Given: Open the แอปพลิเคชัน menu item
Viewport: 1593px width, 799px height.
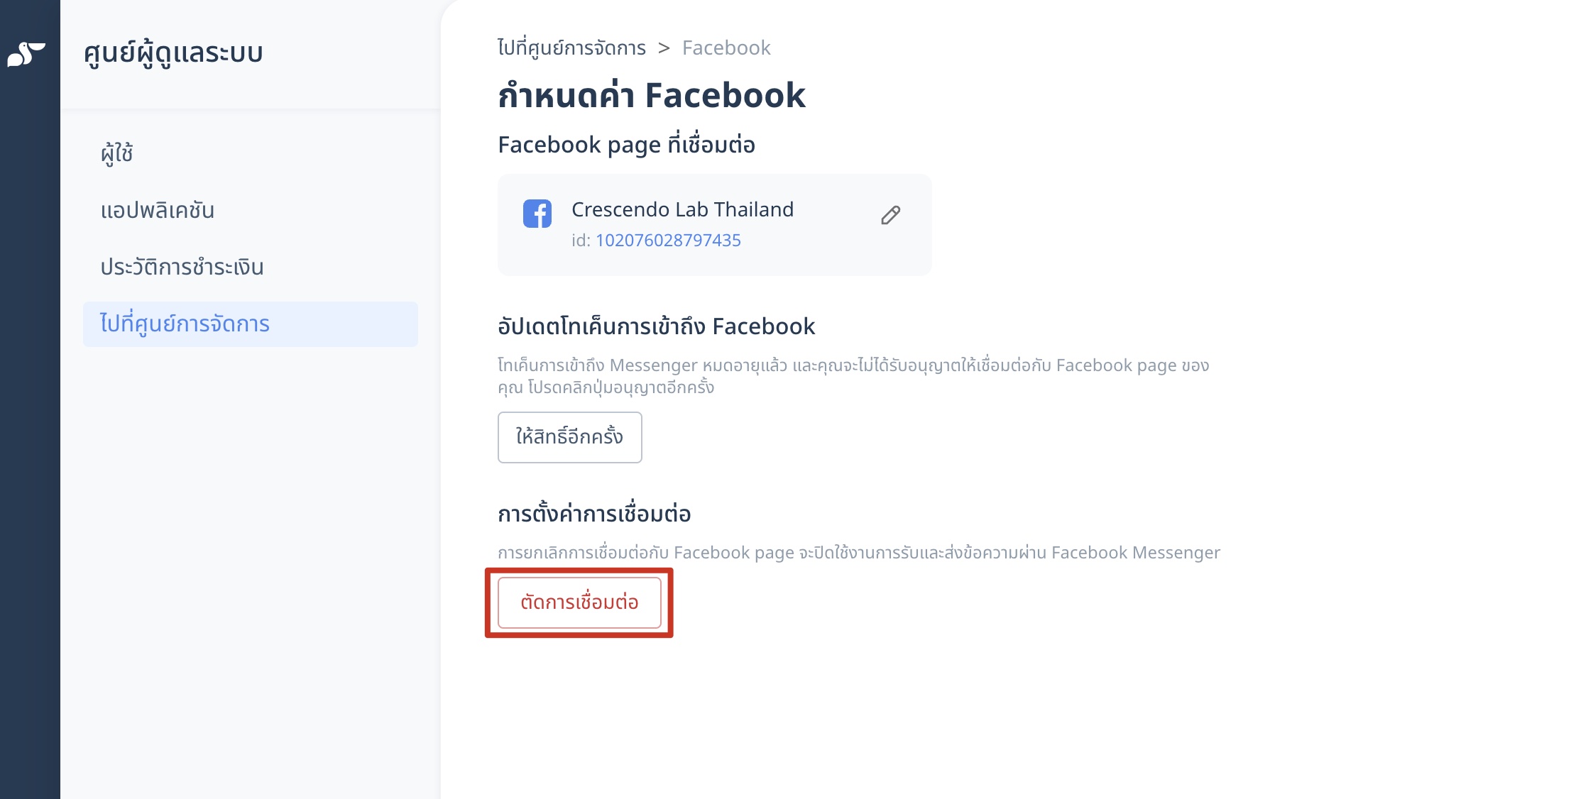Looking at the screenshot, I should coord(158,210).
